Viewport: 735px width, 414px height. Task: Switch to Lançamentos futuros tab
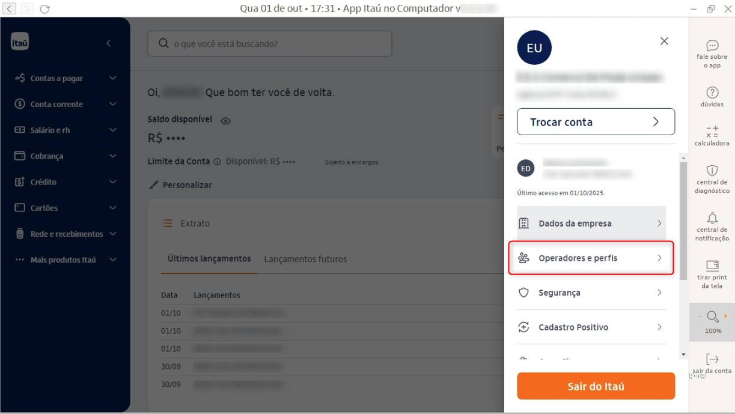point(305,260)
